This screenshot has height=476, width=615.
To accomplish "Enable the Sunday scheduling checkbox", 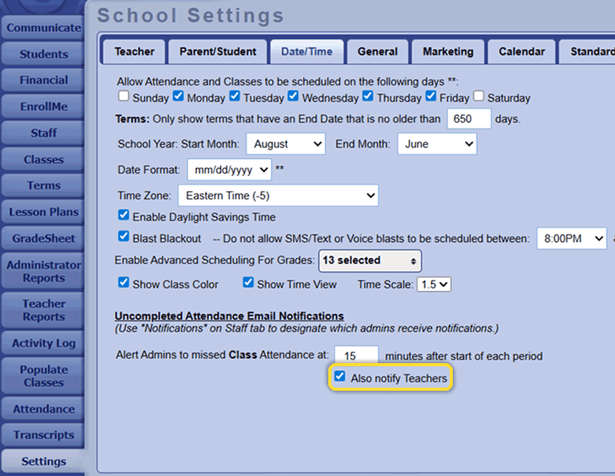I will (124, 97).
